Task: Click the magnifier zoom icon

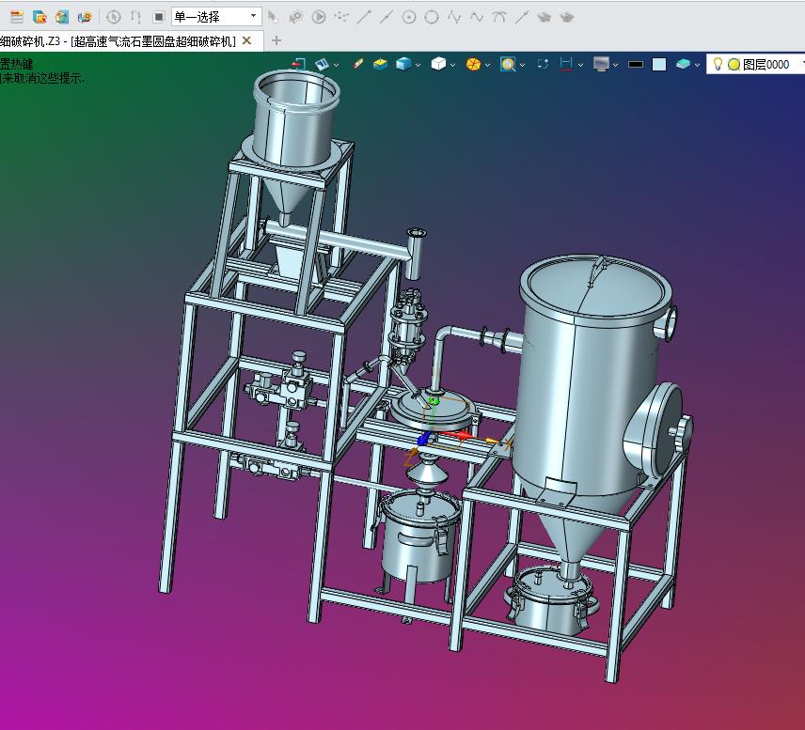Action: point(508,64)
